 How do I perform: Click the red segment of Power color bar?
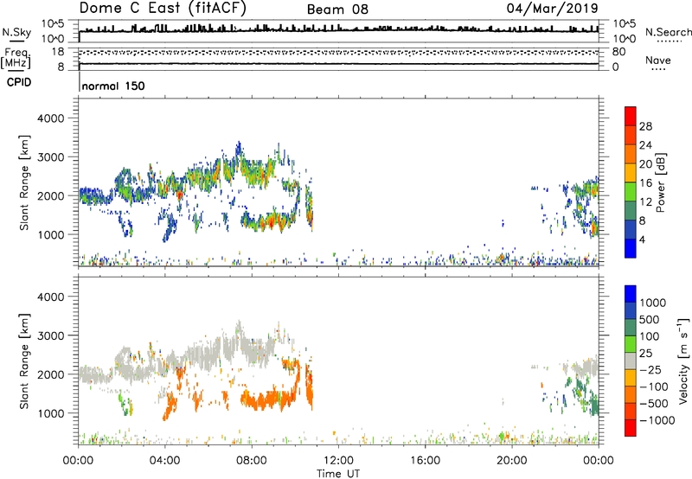pyautogui.click(x=631, y=116)
